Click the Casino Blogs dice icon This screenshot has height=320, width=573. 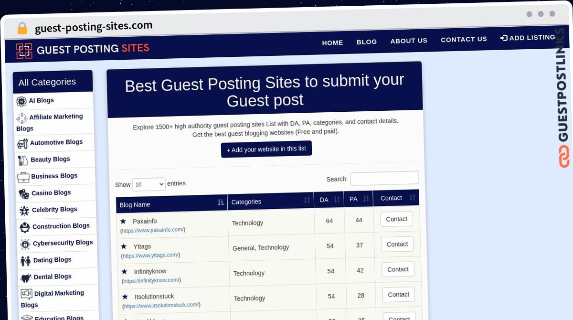[24, 194]
